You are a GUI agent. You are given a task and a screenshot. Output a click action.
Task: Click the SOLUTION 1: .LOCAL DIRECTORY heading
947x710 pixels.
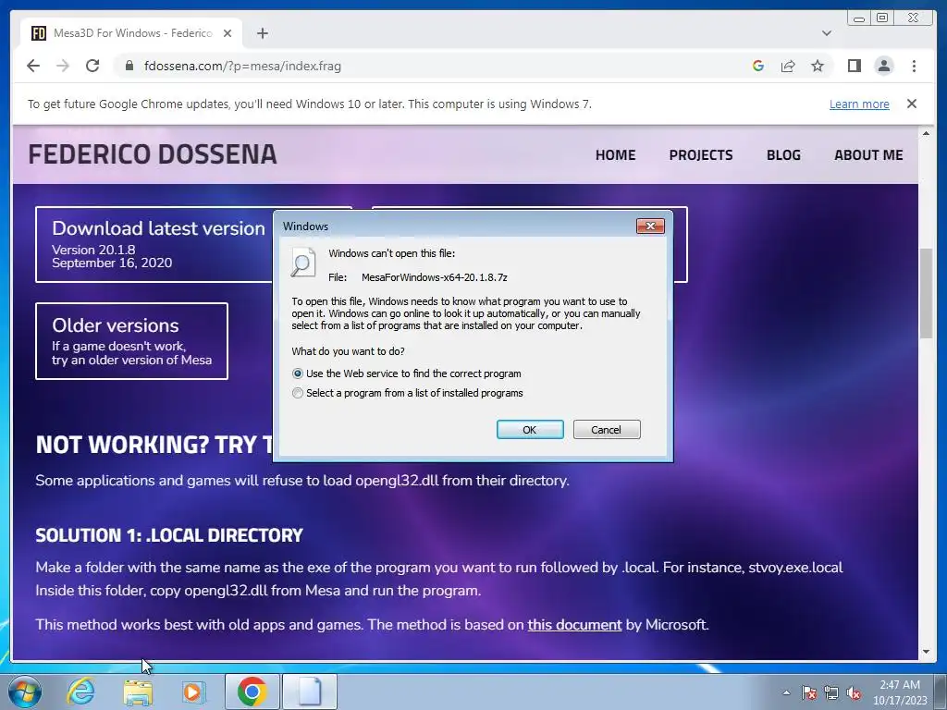(169, 535)
